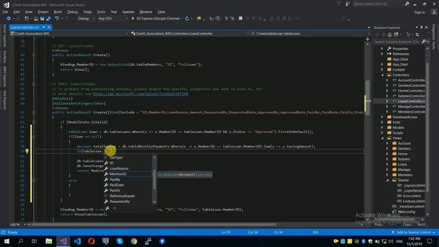
Task: Select LoanReason in the IntelliSense list
Action: pos(119,168)
